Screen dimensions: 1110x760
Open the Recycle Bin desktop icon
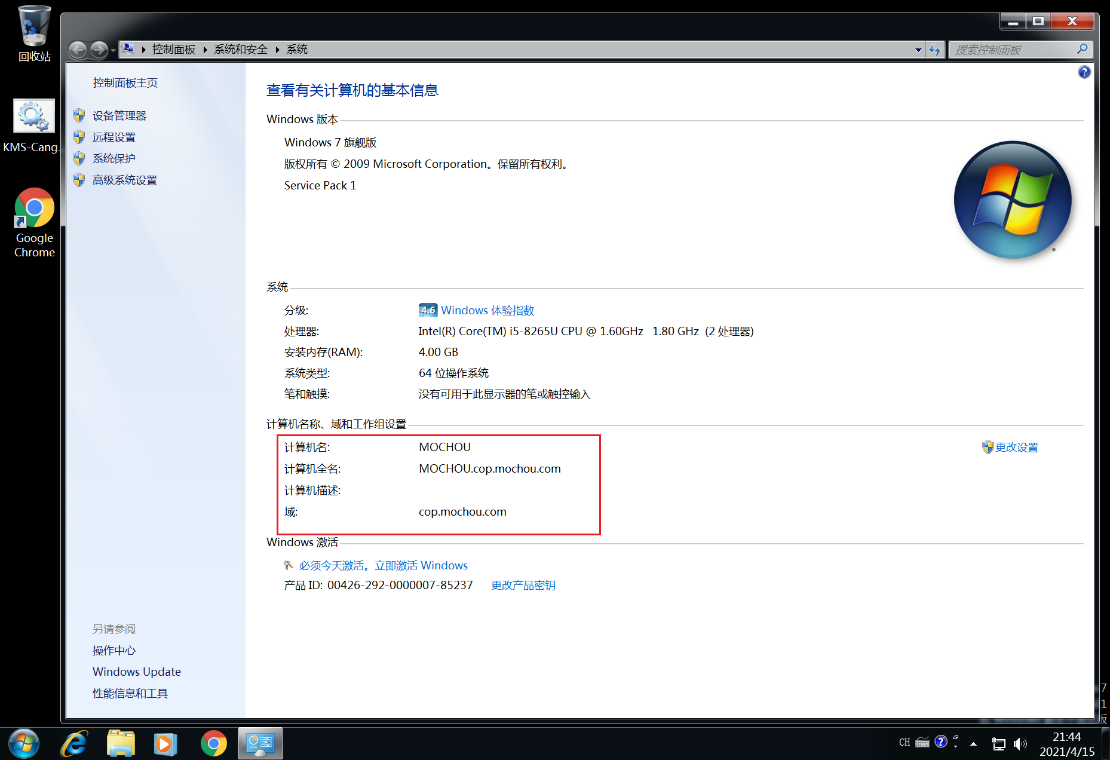pyautogui.click(x=34, y=33)
